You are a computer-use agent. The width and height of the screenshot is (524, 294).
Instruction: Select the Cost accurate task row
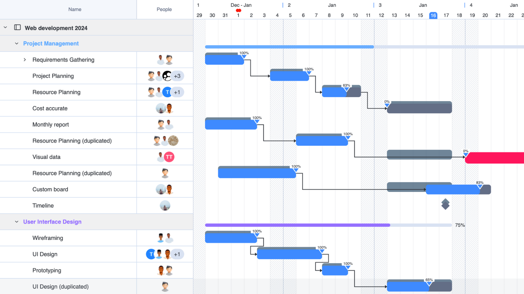[x=50, y=109]
